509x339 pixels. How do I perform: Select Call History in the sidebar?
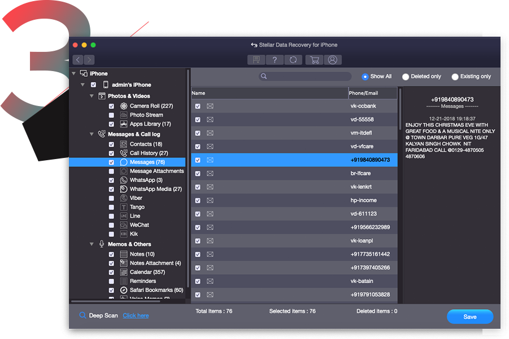tap(148, 153)
